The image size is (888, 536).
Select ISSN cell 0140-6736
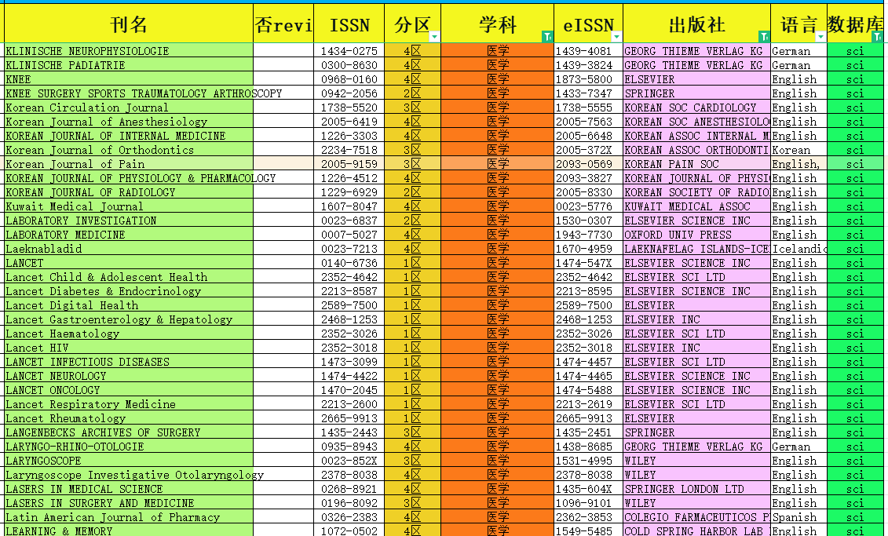point(349,263)
